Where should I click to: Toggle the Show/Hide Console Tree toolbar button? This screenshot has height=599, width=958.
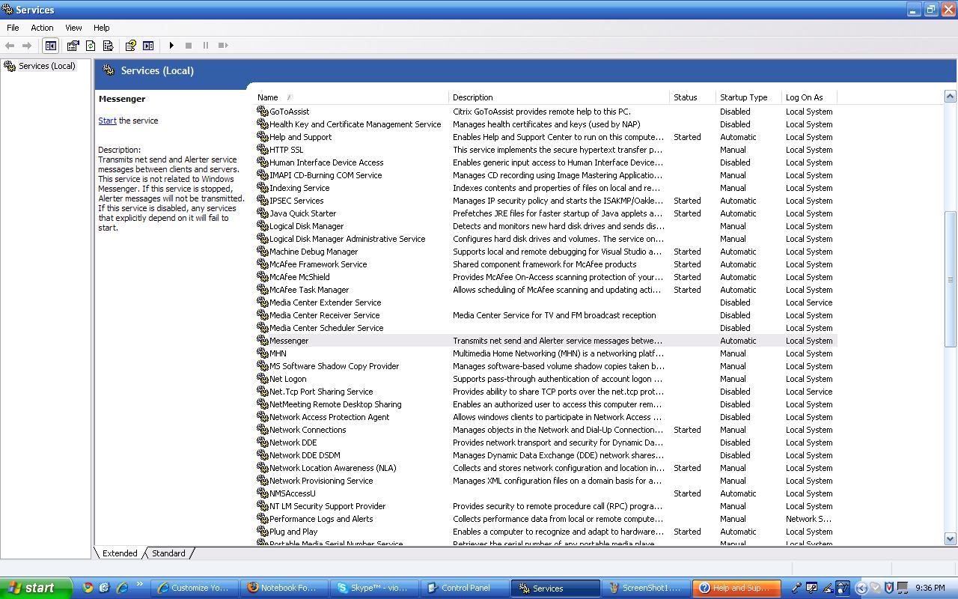tap(50, 46)
